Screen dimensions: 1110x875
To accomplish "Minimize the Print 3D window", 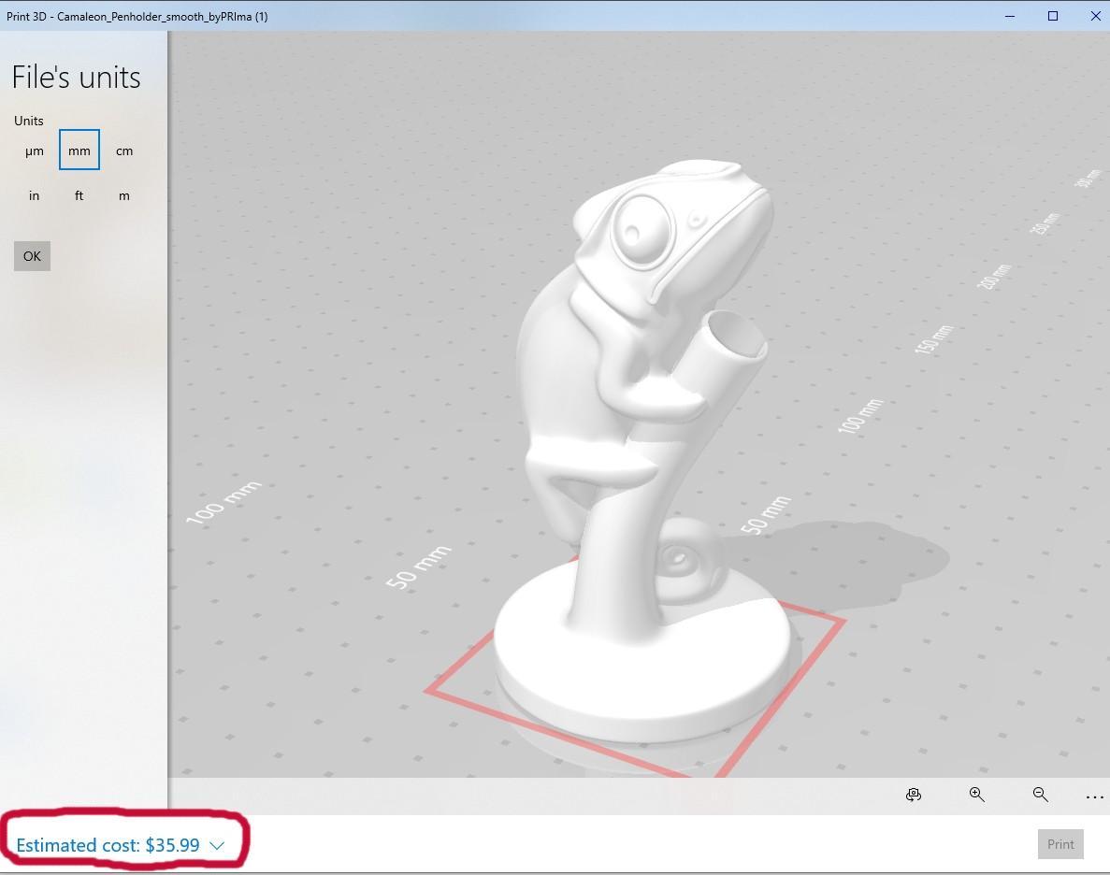I will tap(1010, 16).
